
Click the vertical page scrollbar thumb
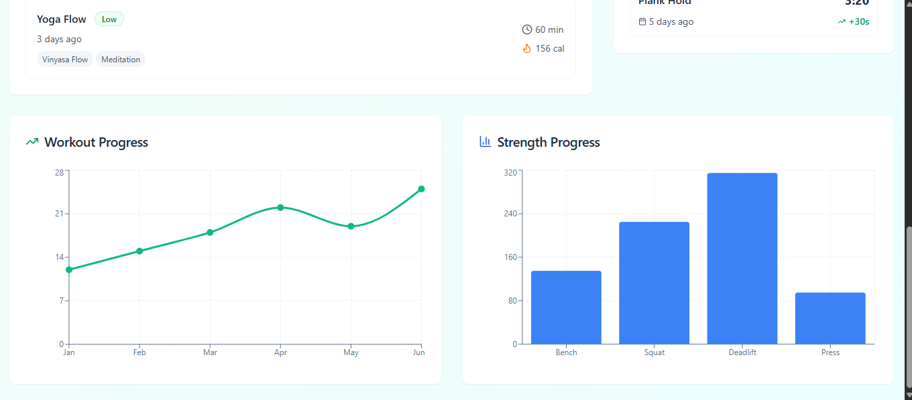pos(908,308)
